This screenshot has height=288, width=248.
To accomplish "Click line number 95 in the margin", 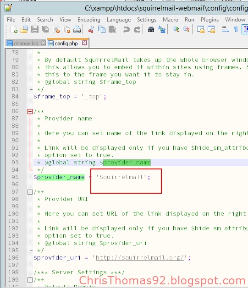I will (15, 177).
